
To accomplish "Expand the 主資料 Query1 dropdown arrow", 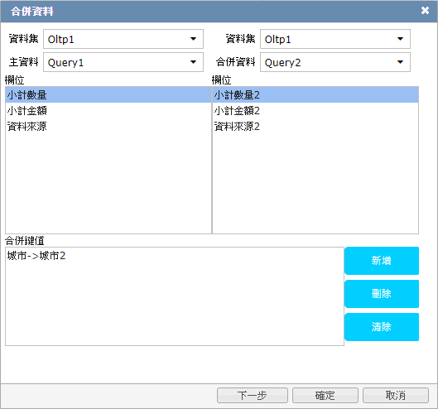I will 193,62.
